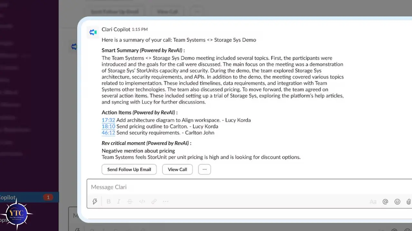412x231 pixels.
Task: Click the Smart Summary heading
Action: pyautogui.click(x=143, y=50)
